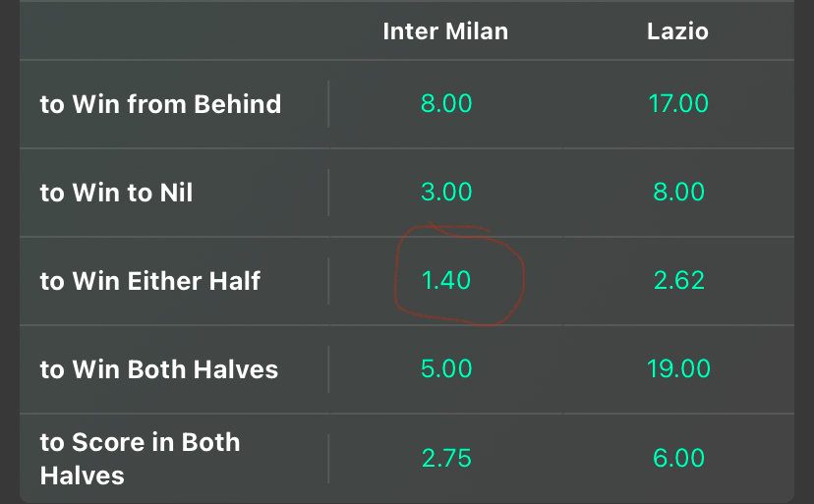Pick Lazio to Win to Nil 8.00
This screenshot has height=504, width=814.
678,192
